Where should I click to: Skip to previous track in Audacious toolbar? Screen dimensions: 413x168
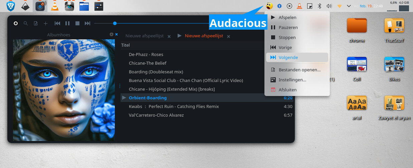coord(57,23)
